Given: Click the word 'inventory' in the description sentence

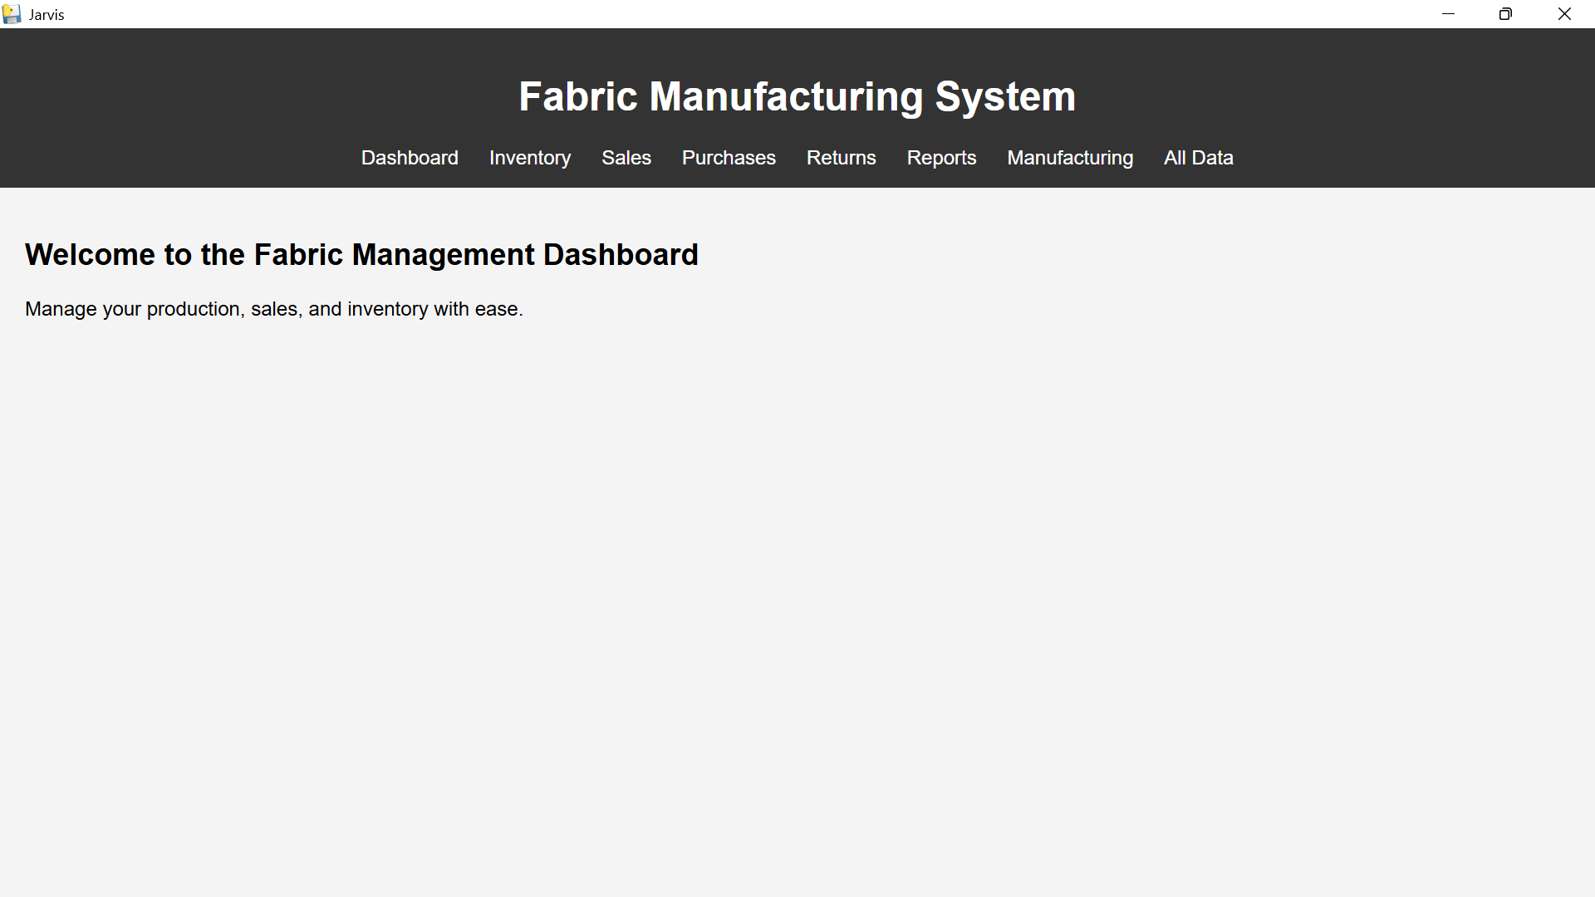Looking at the screenshot, I should (387, 309).
